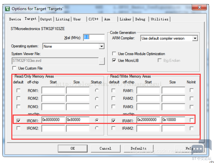Open the Linker tab
Screen dimensions: 214x163
126,19
